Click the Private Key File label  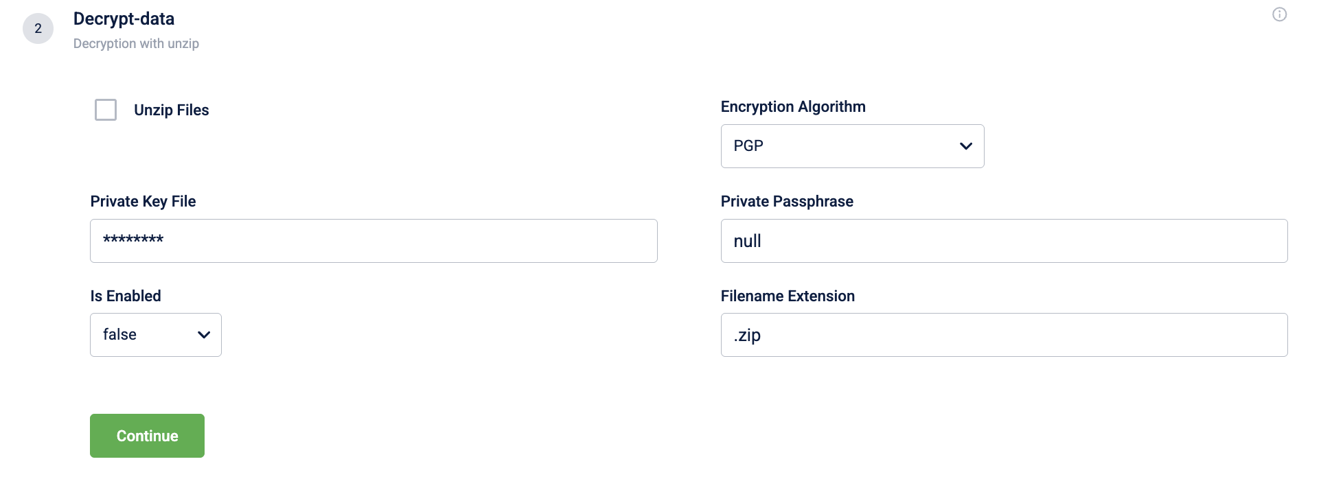click(143, 201)
